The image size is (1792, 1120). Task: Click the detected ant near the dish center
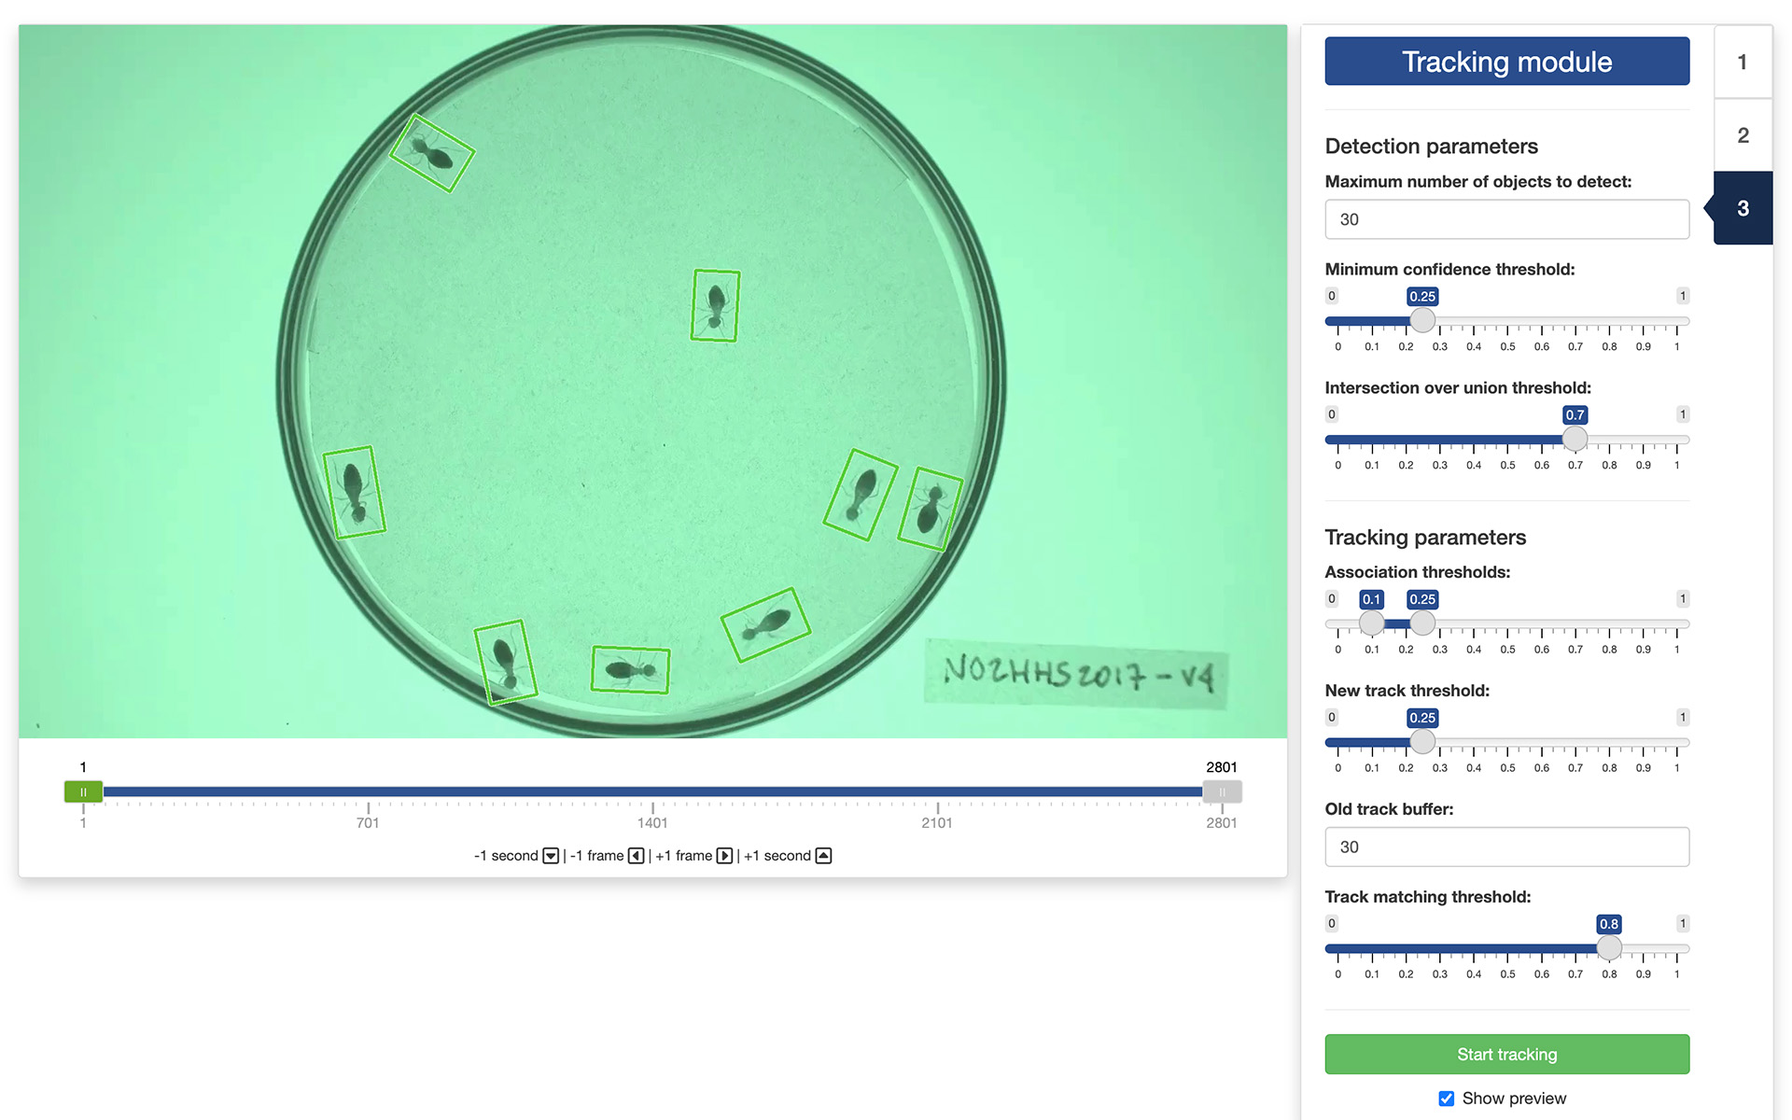(716, 306)
